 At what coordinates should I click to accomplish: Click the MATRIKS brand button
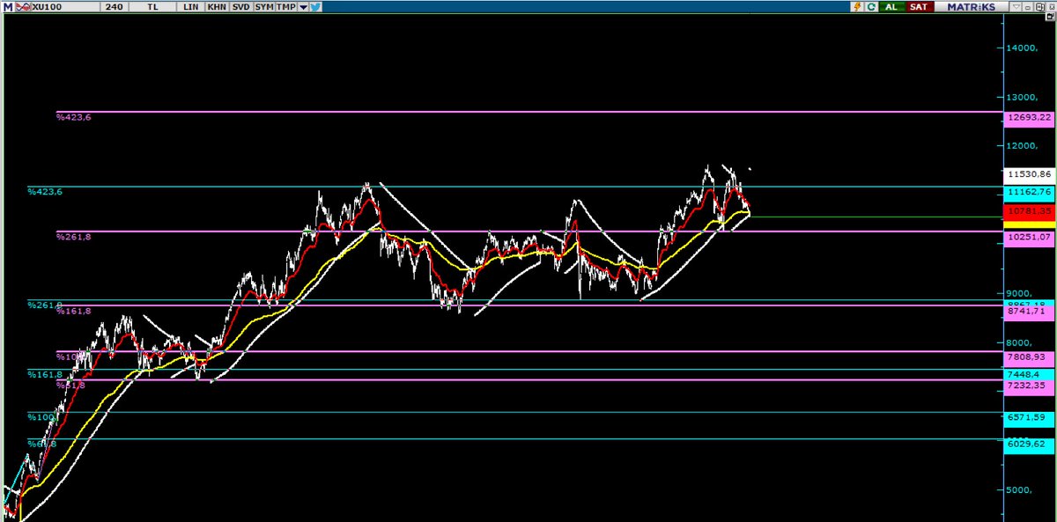point(971,6)
